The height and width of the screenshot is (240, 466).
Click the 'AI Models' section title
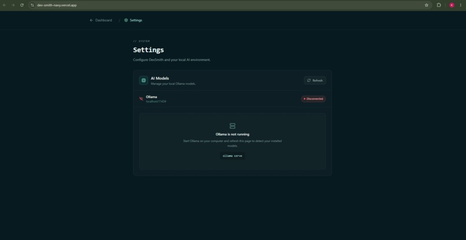[160, 78]
